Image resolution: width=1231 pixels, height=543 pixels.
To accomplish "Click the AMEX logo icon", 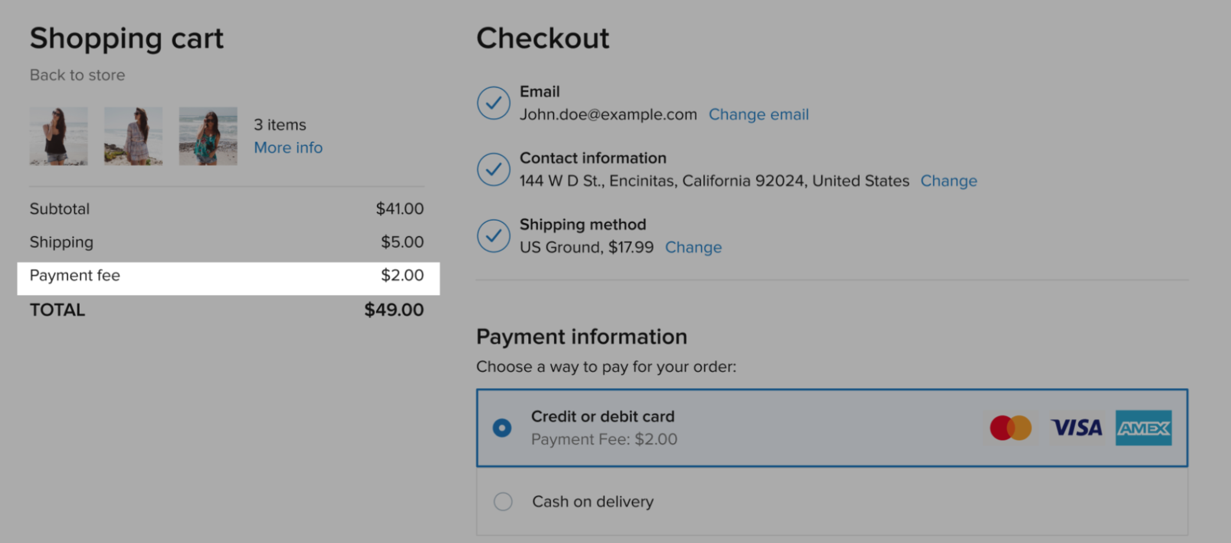I will pos(1143,428).
